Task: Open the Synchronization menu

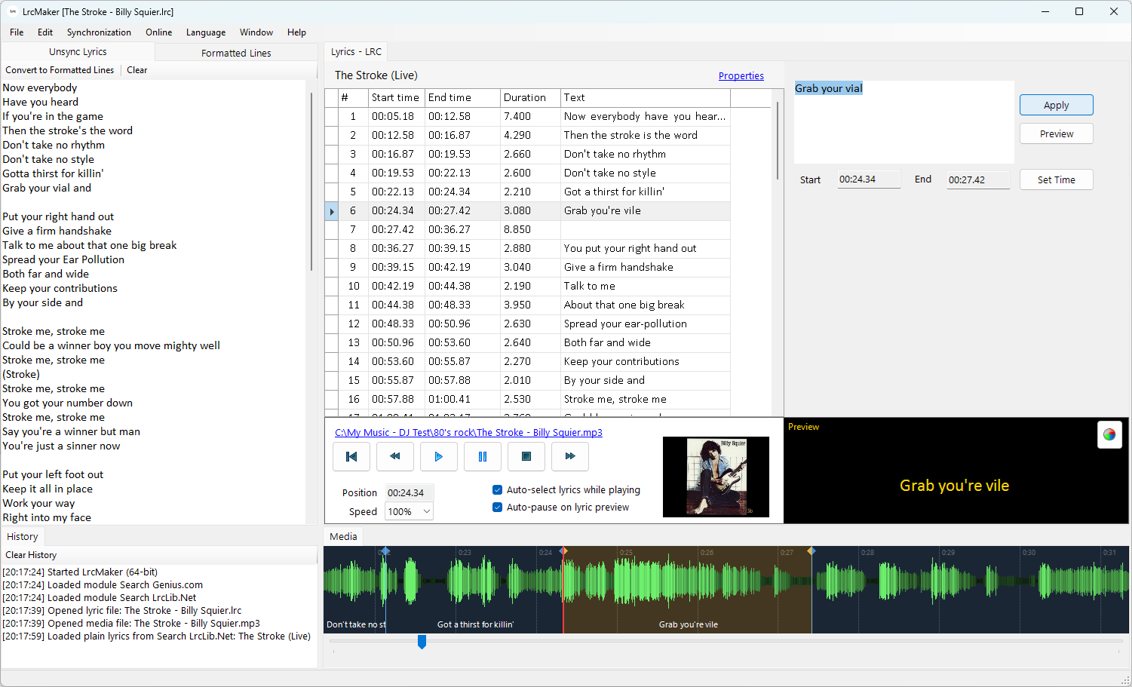Action: 99,32
